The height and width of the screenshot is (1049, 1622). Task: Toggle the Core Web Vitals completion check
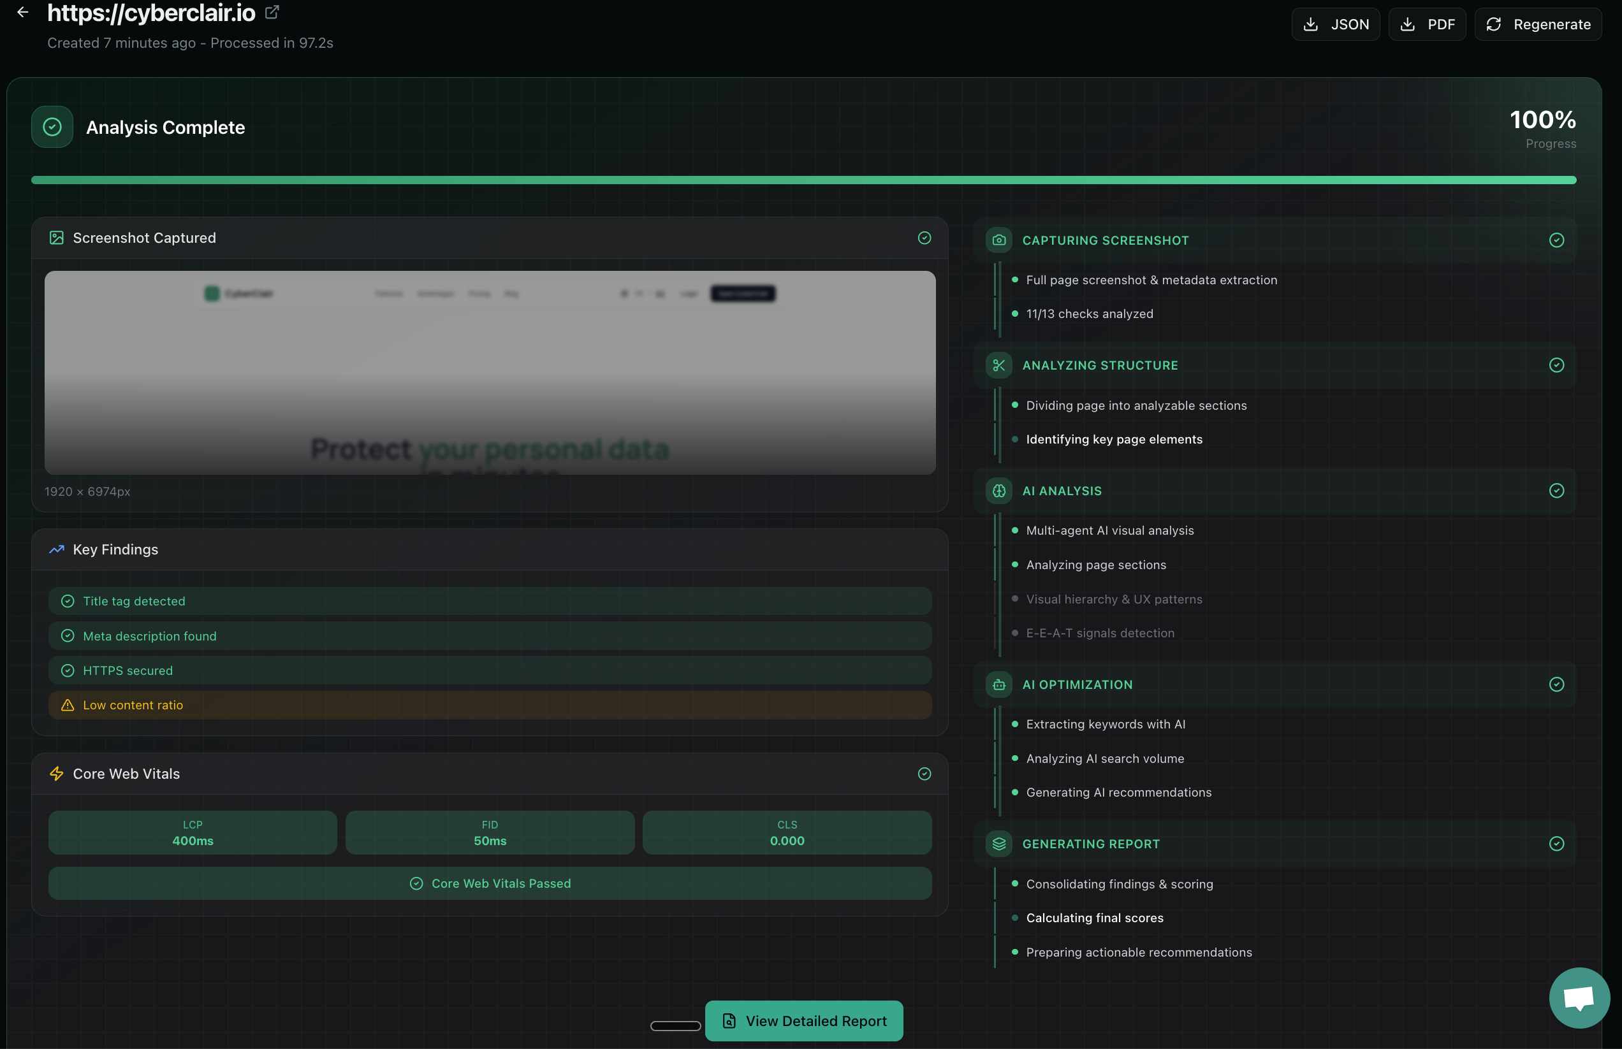925,774
